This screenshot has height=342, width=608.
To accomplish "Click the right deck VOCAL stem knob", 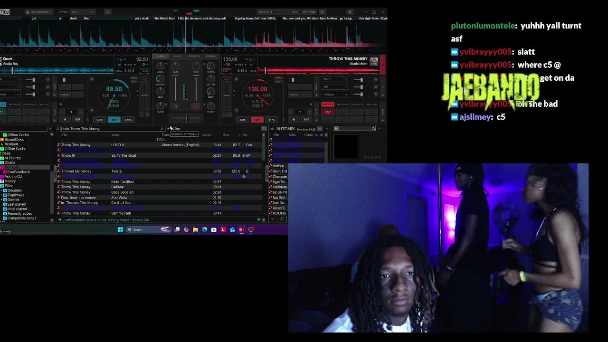I will pyautogui.click(x=210, y=66).
